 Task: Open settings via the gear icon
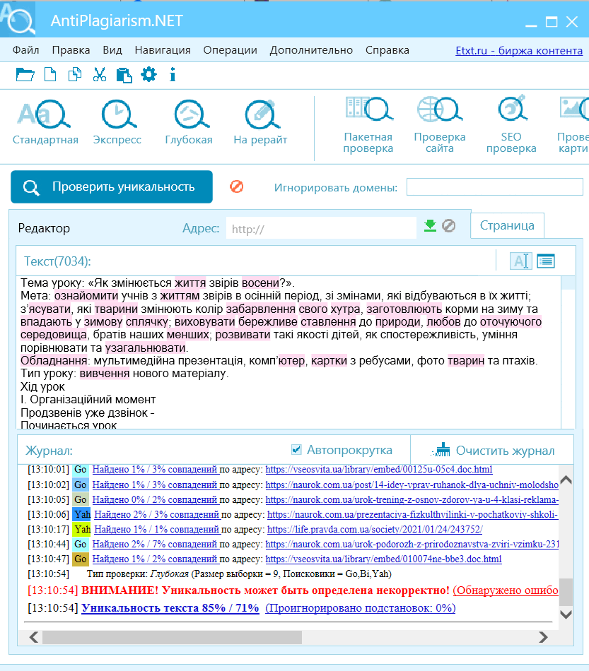(x=148, y=74)
